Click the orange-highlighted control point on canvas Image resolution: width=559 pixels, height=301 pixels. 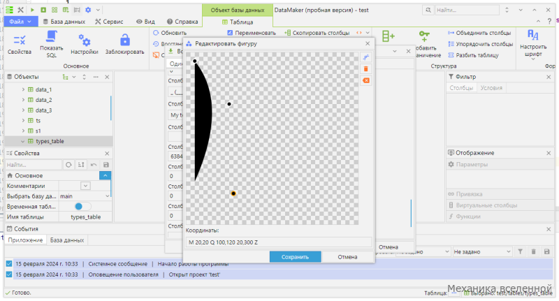pyautogui.click(x=233, y=193)
